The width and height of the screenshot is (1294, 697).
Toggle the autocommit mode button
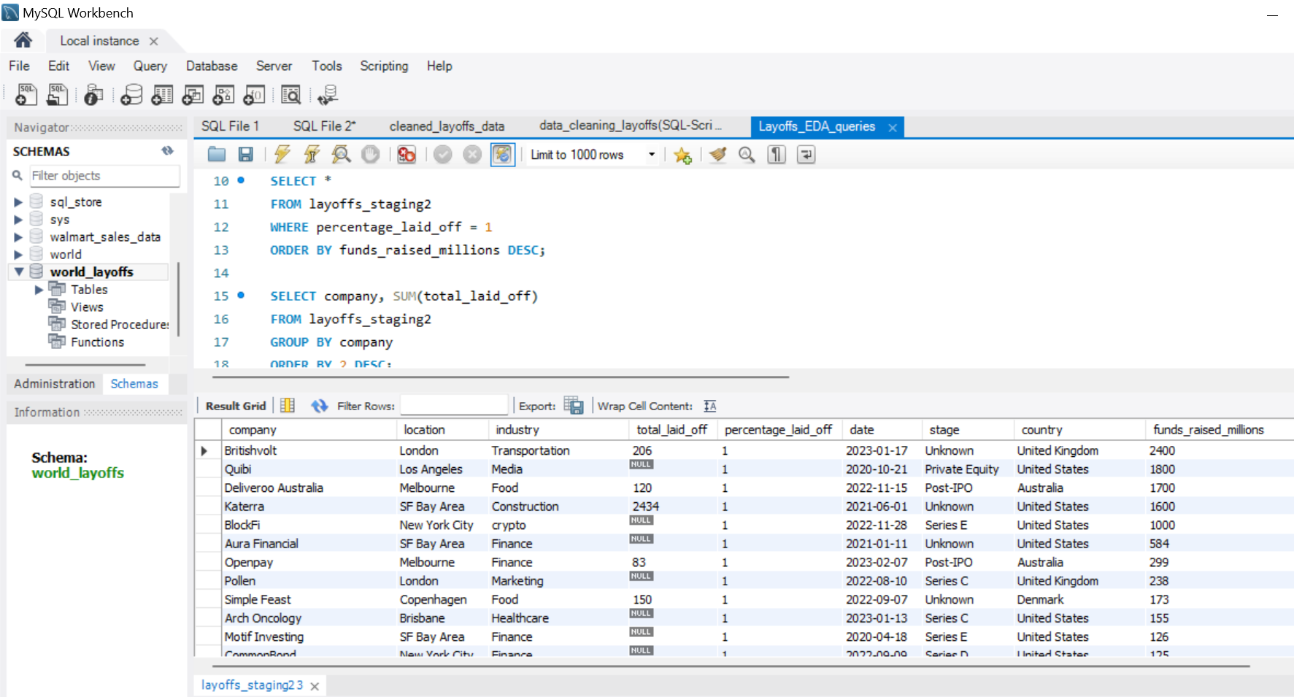[x=503, y=154]
